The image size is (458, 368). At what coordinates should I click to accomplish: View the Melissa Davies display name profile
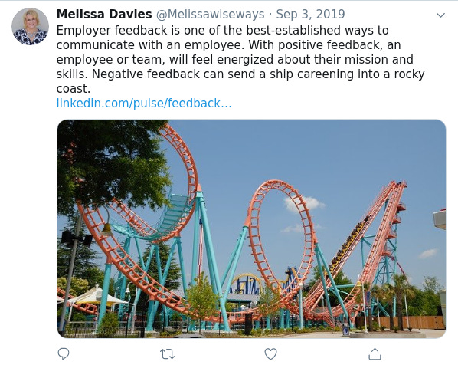coord(104,14)
